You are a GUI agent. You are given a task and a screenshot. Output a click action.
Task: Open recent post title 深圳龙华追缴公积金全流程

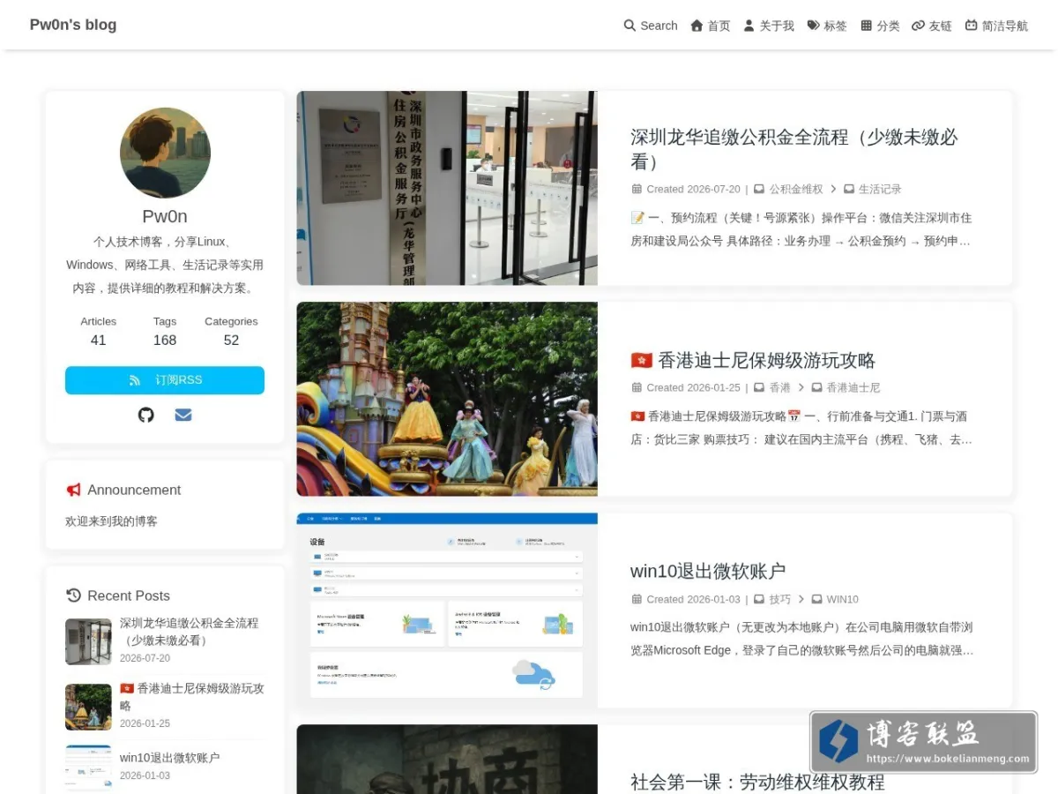(190, 632)
